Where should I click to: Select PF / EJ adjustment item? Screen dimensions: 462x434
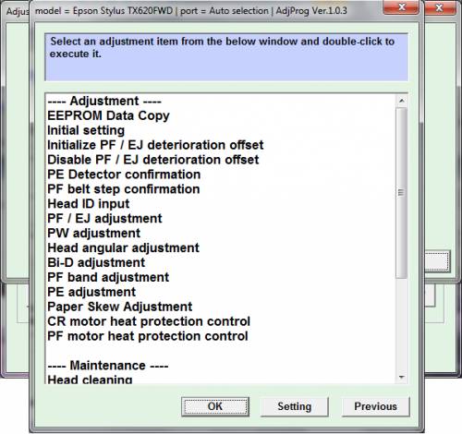click(x=104, y=219)
